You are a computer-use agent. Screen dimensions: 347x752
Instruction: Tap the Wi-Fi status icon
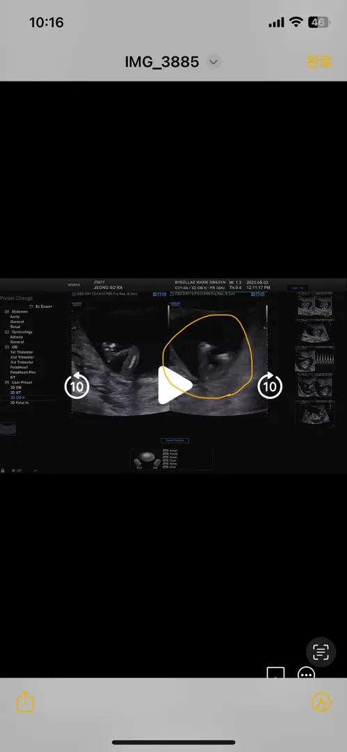pos(296,22)
